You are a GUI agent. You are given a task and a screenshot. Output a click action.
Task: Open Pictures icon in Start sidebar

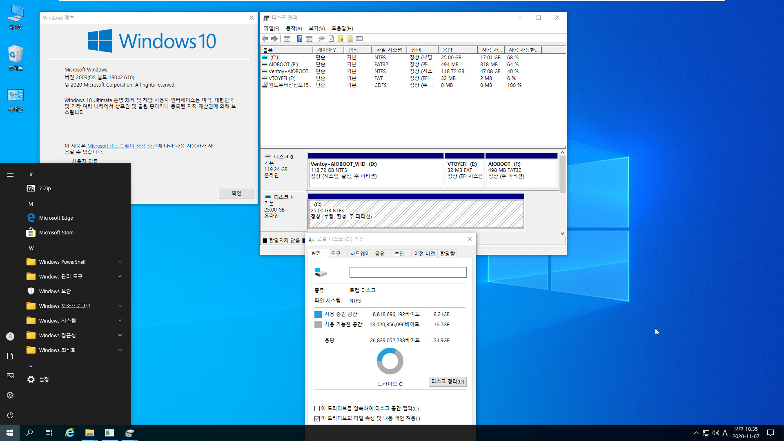(x=10, y=376)
